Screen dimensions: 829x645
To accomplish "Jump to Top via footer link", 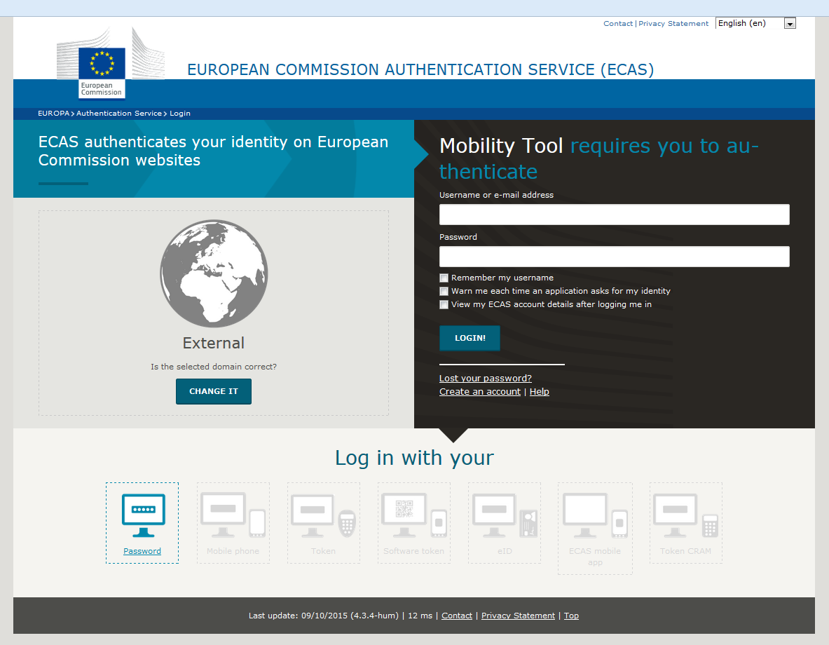I will (x=571, y=616).
